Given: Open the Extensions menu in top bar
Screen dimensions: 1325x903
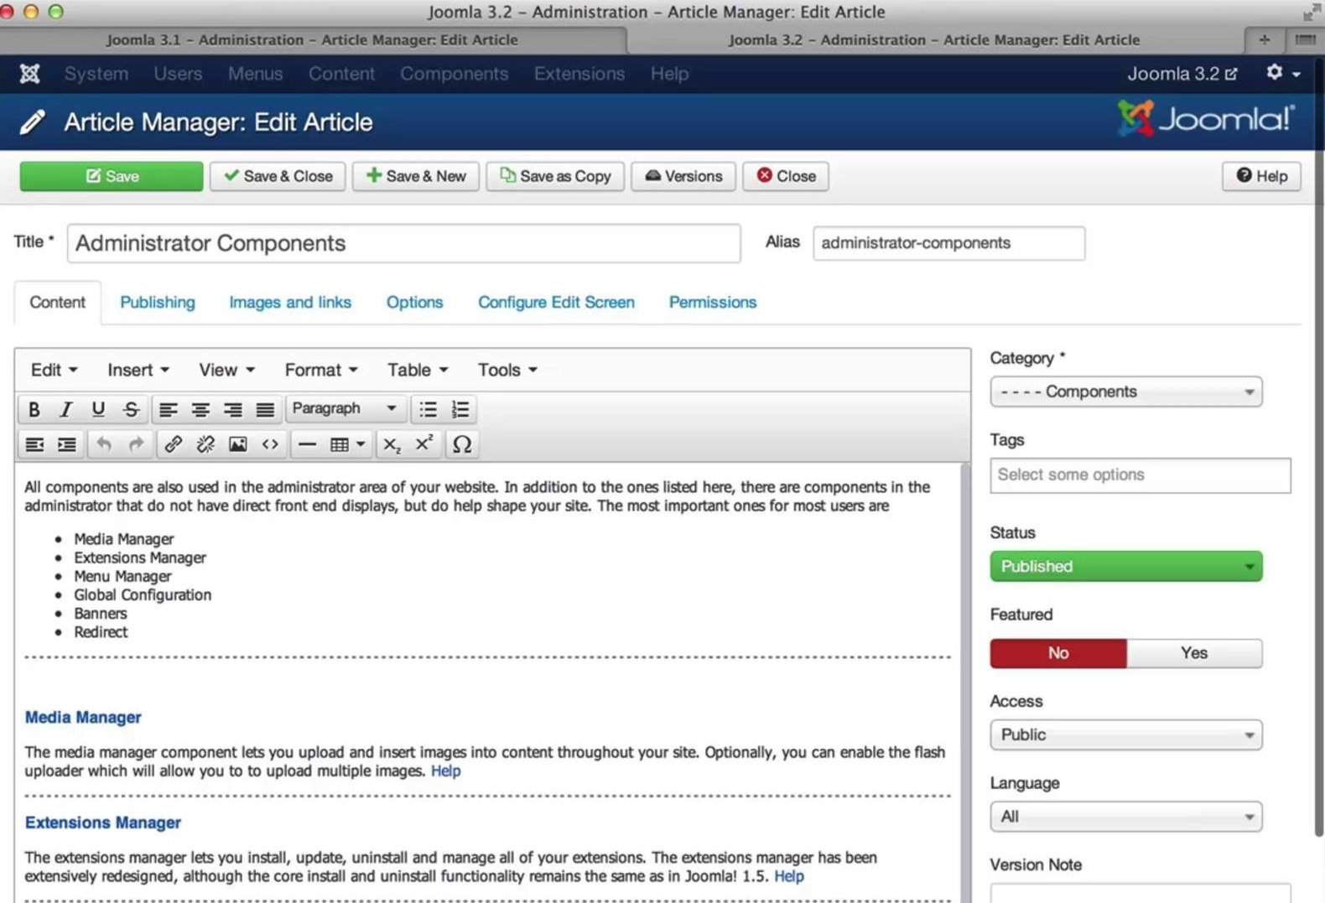Looking at the screenshot, I should [x=579, y=74].
